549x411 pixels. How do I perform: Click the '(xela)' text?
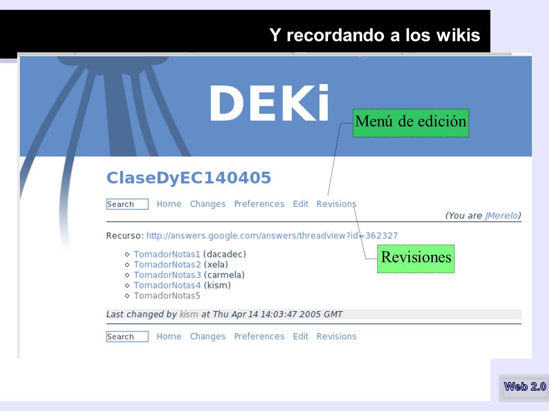tap(216, 264)
